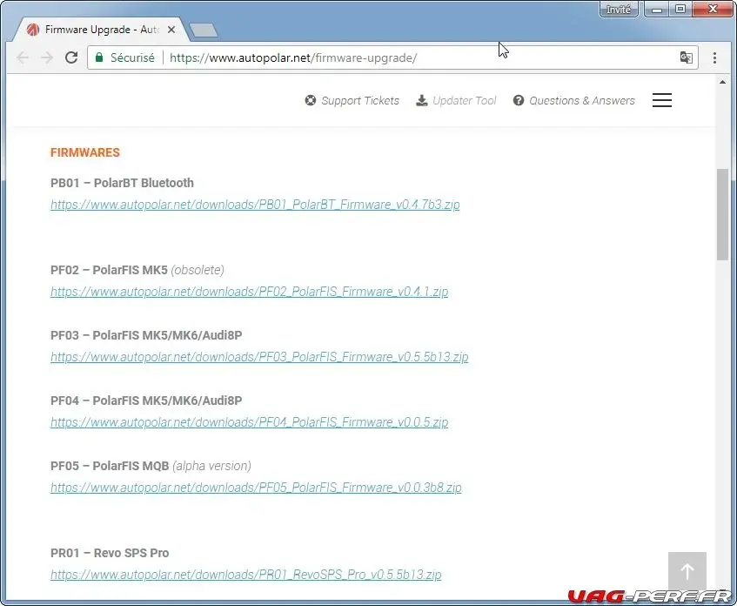The image size is (737, 606).
Task: Download PF03 PolarFIS v0.5.5b13 zip
Action: [x=259, y=357]
